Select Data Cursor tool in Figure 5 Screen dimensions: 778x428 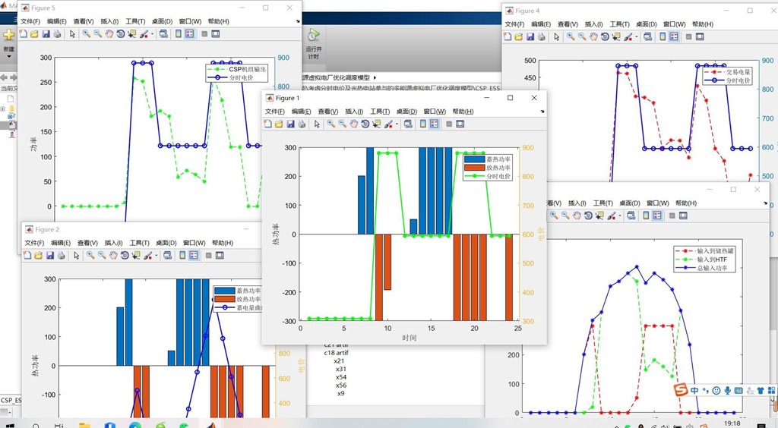click(x=131, y=33)
